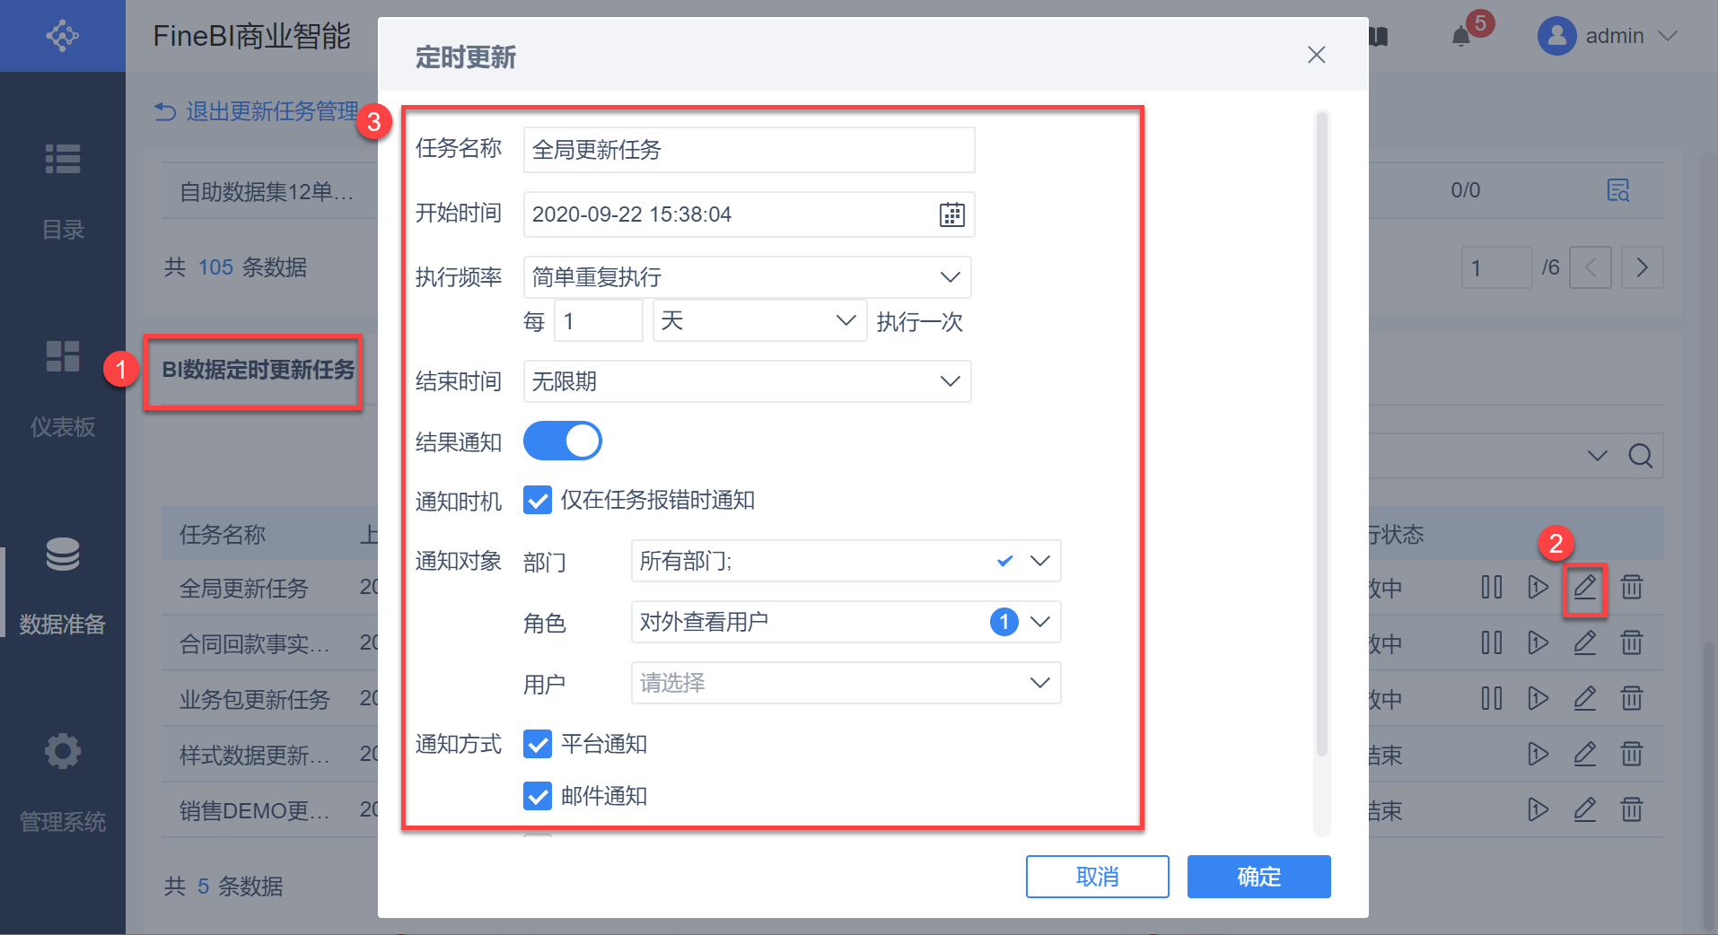Toggle the 结果通知 switch off
The height and width of the screenshot is (935, 1718).
(x=563, y=441)
